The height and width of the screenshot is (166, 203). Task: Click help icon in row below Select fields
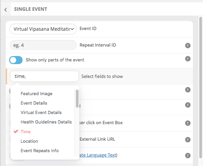tap(187, 90)
